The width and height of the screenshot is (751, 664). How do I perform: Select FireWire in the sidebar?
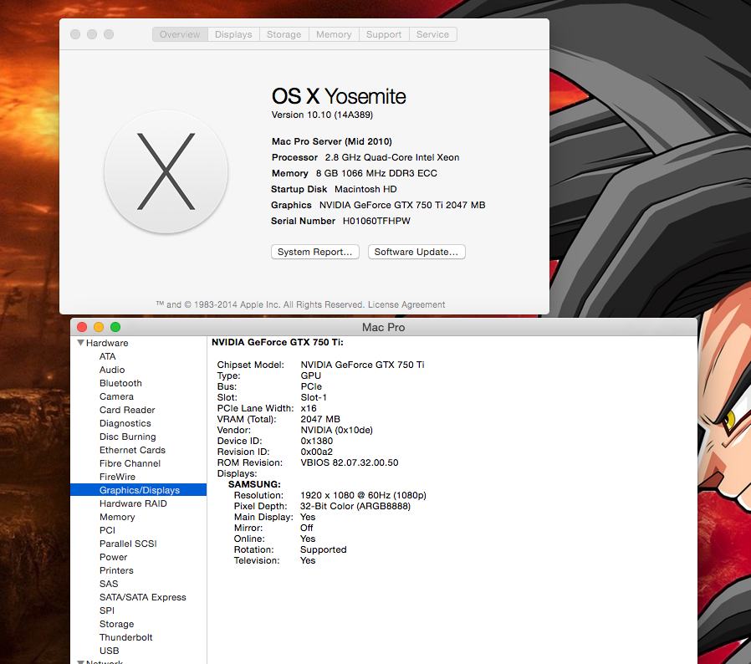point(117,478)
